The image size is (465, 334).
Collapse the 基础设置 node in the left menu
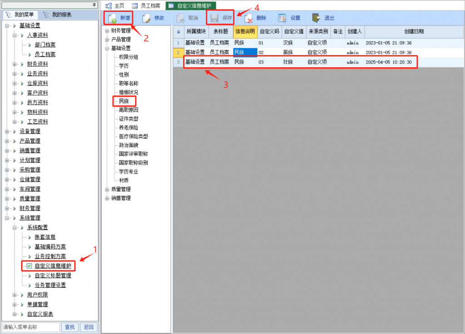coord(7,25)
